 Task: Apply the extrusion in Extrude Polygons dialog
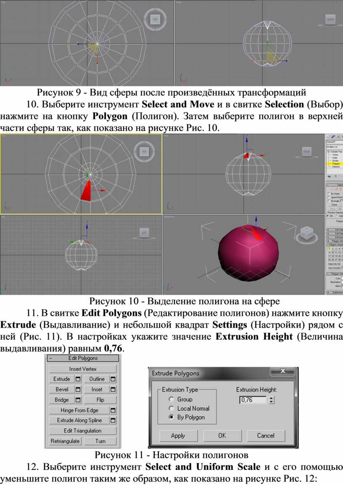click(178, 435)
